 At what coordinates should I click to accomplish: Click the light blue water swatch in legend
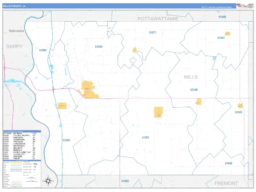pos(16,166)
